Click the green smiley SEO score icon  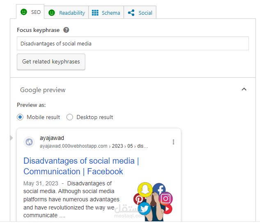(24, 12)
